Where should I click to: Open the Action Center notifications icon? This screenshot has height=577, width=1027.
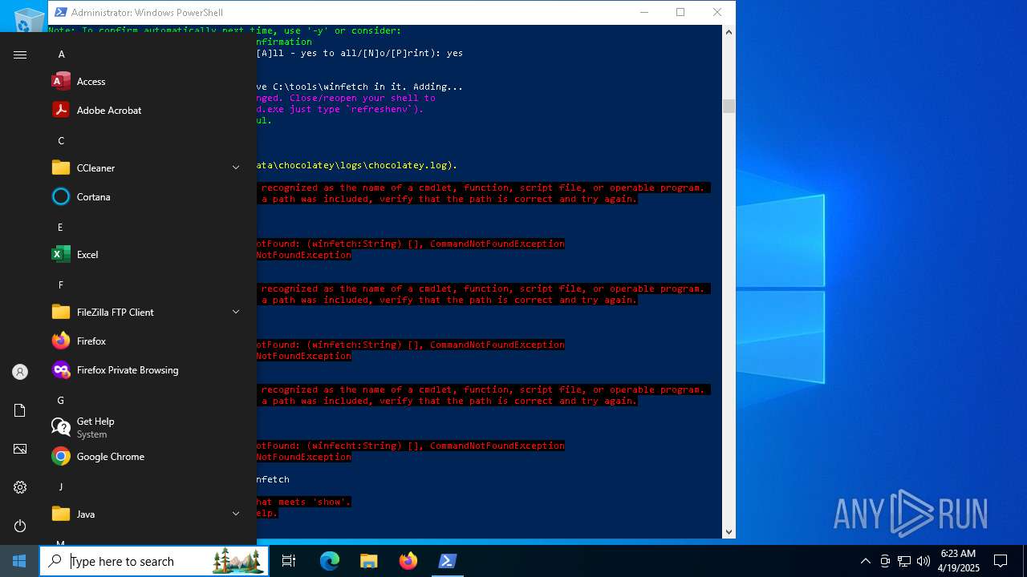tap(1001, 561)
